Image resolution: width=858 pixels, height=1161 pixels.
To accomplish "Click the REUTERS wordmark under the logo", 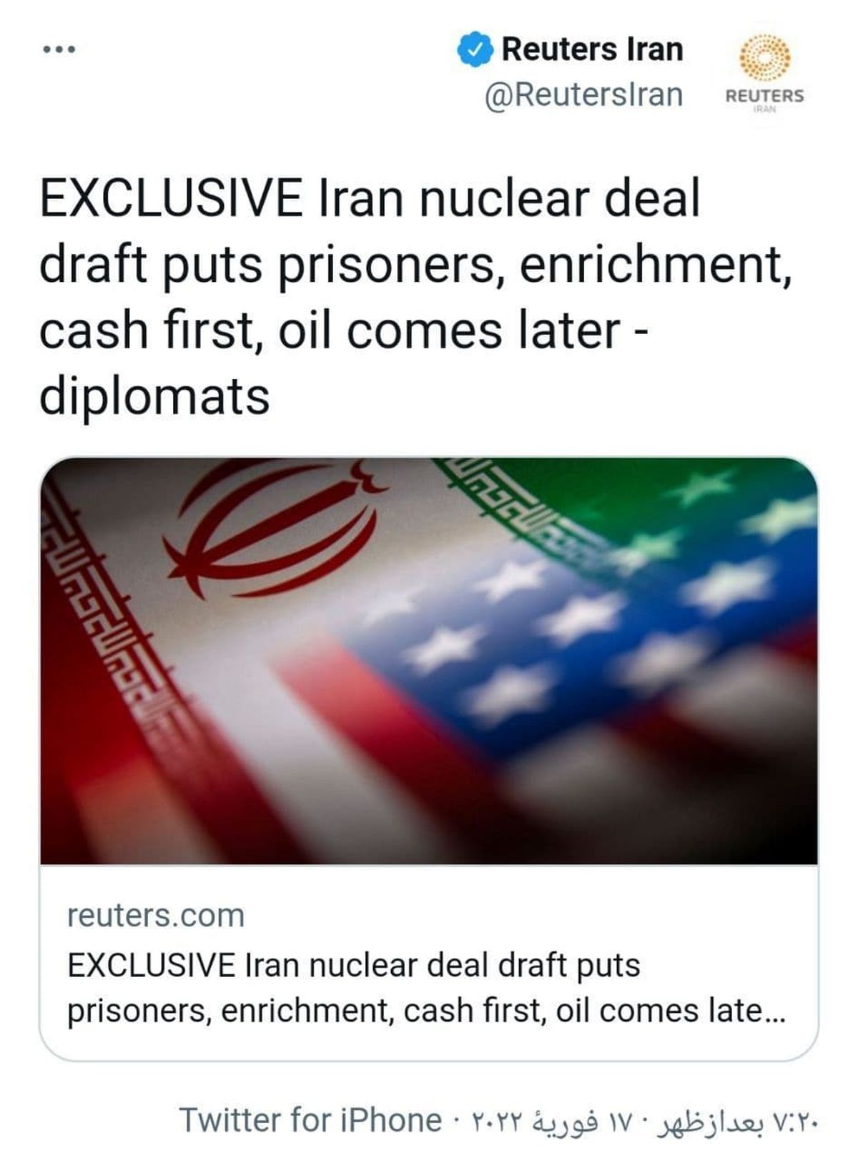I will click(764, 96).
